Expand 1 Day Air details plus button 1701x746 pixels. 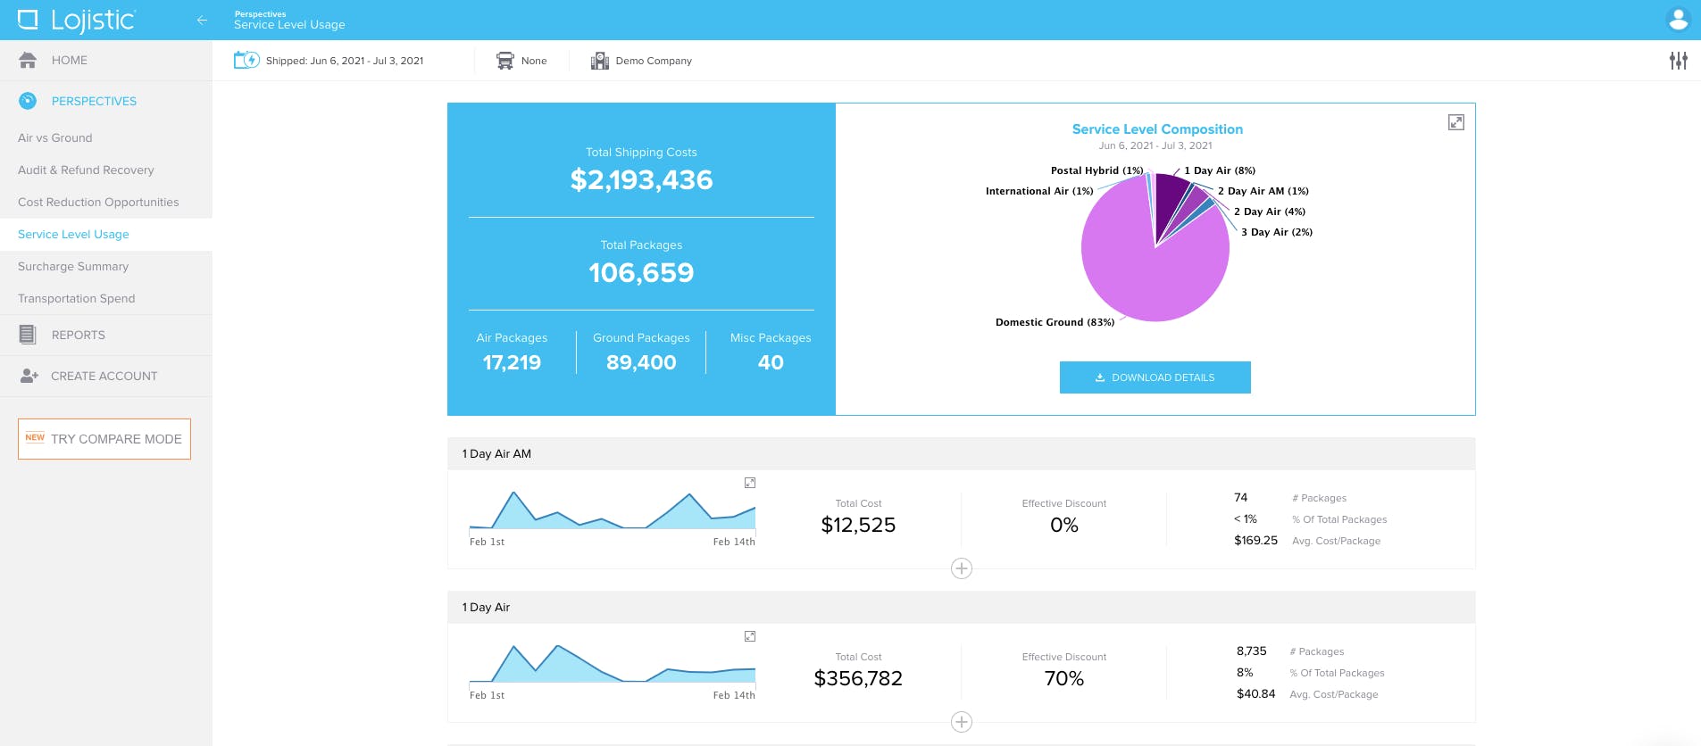click(x=962, y=722)
